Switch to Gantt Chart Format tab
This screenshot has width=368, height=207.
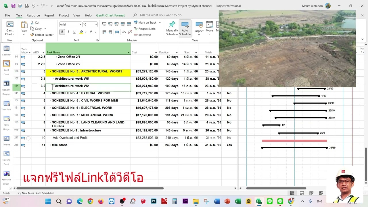coord(110,15)
